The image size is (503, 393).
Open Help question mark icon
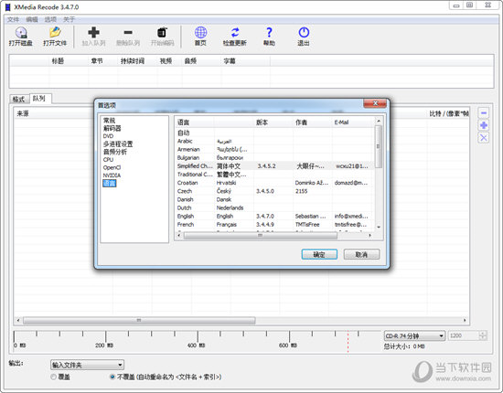pyautogui.click(x=269, y=32)
